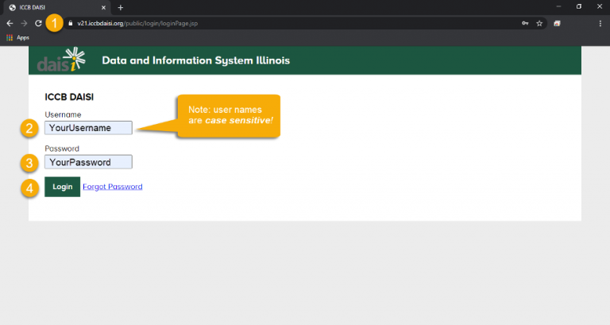Restore down the Chrome window
The height and width of the screenshot is (325, 610).
point(577,6)
